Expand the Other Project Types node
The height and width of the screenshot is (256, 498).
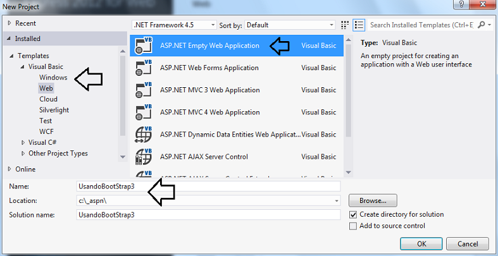click(x=23, y=154)
